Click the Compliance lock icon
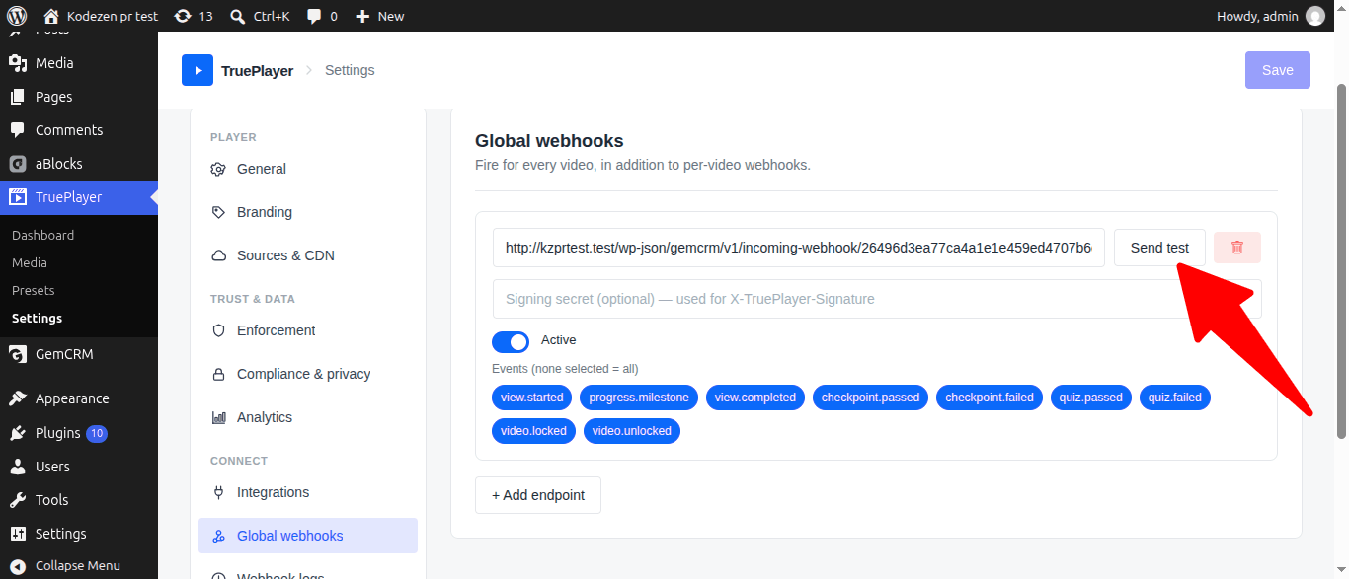The image size is (1349, 579). coord(219,374)
